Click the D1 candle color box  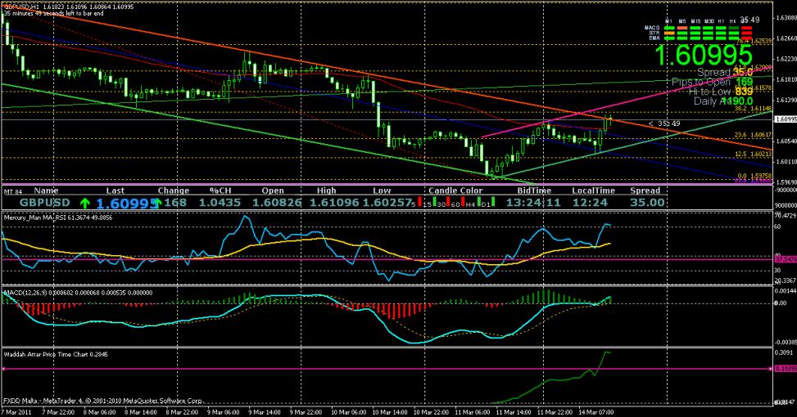(x=494, y=202)
